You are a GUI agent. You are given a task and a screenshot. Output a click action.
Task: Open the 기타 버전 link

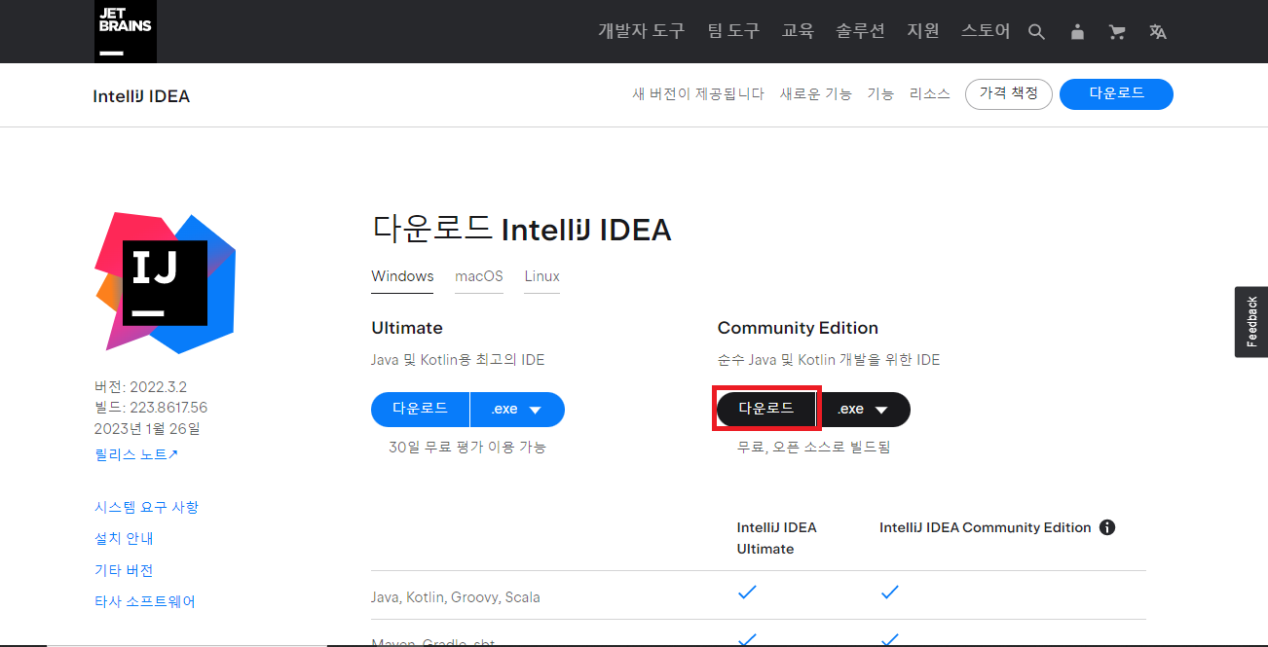[124, 570]
